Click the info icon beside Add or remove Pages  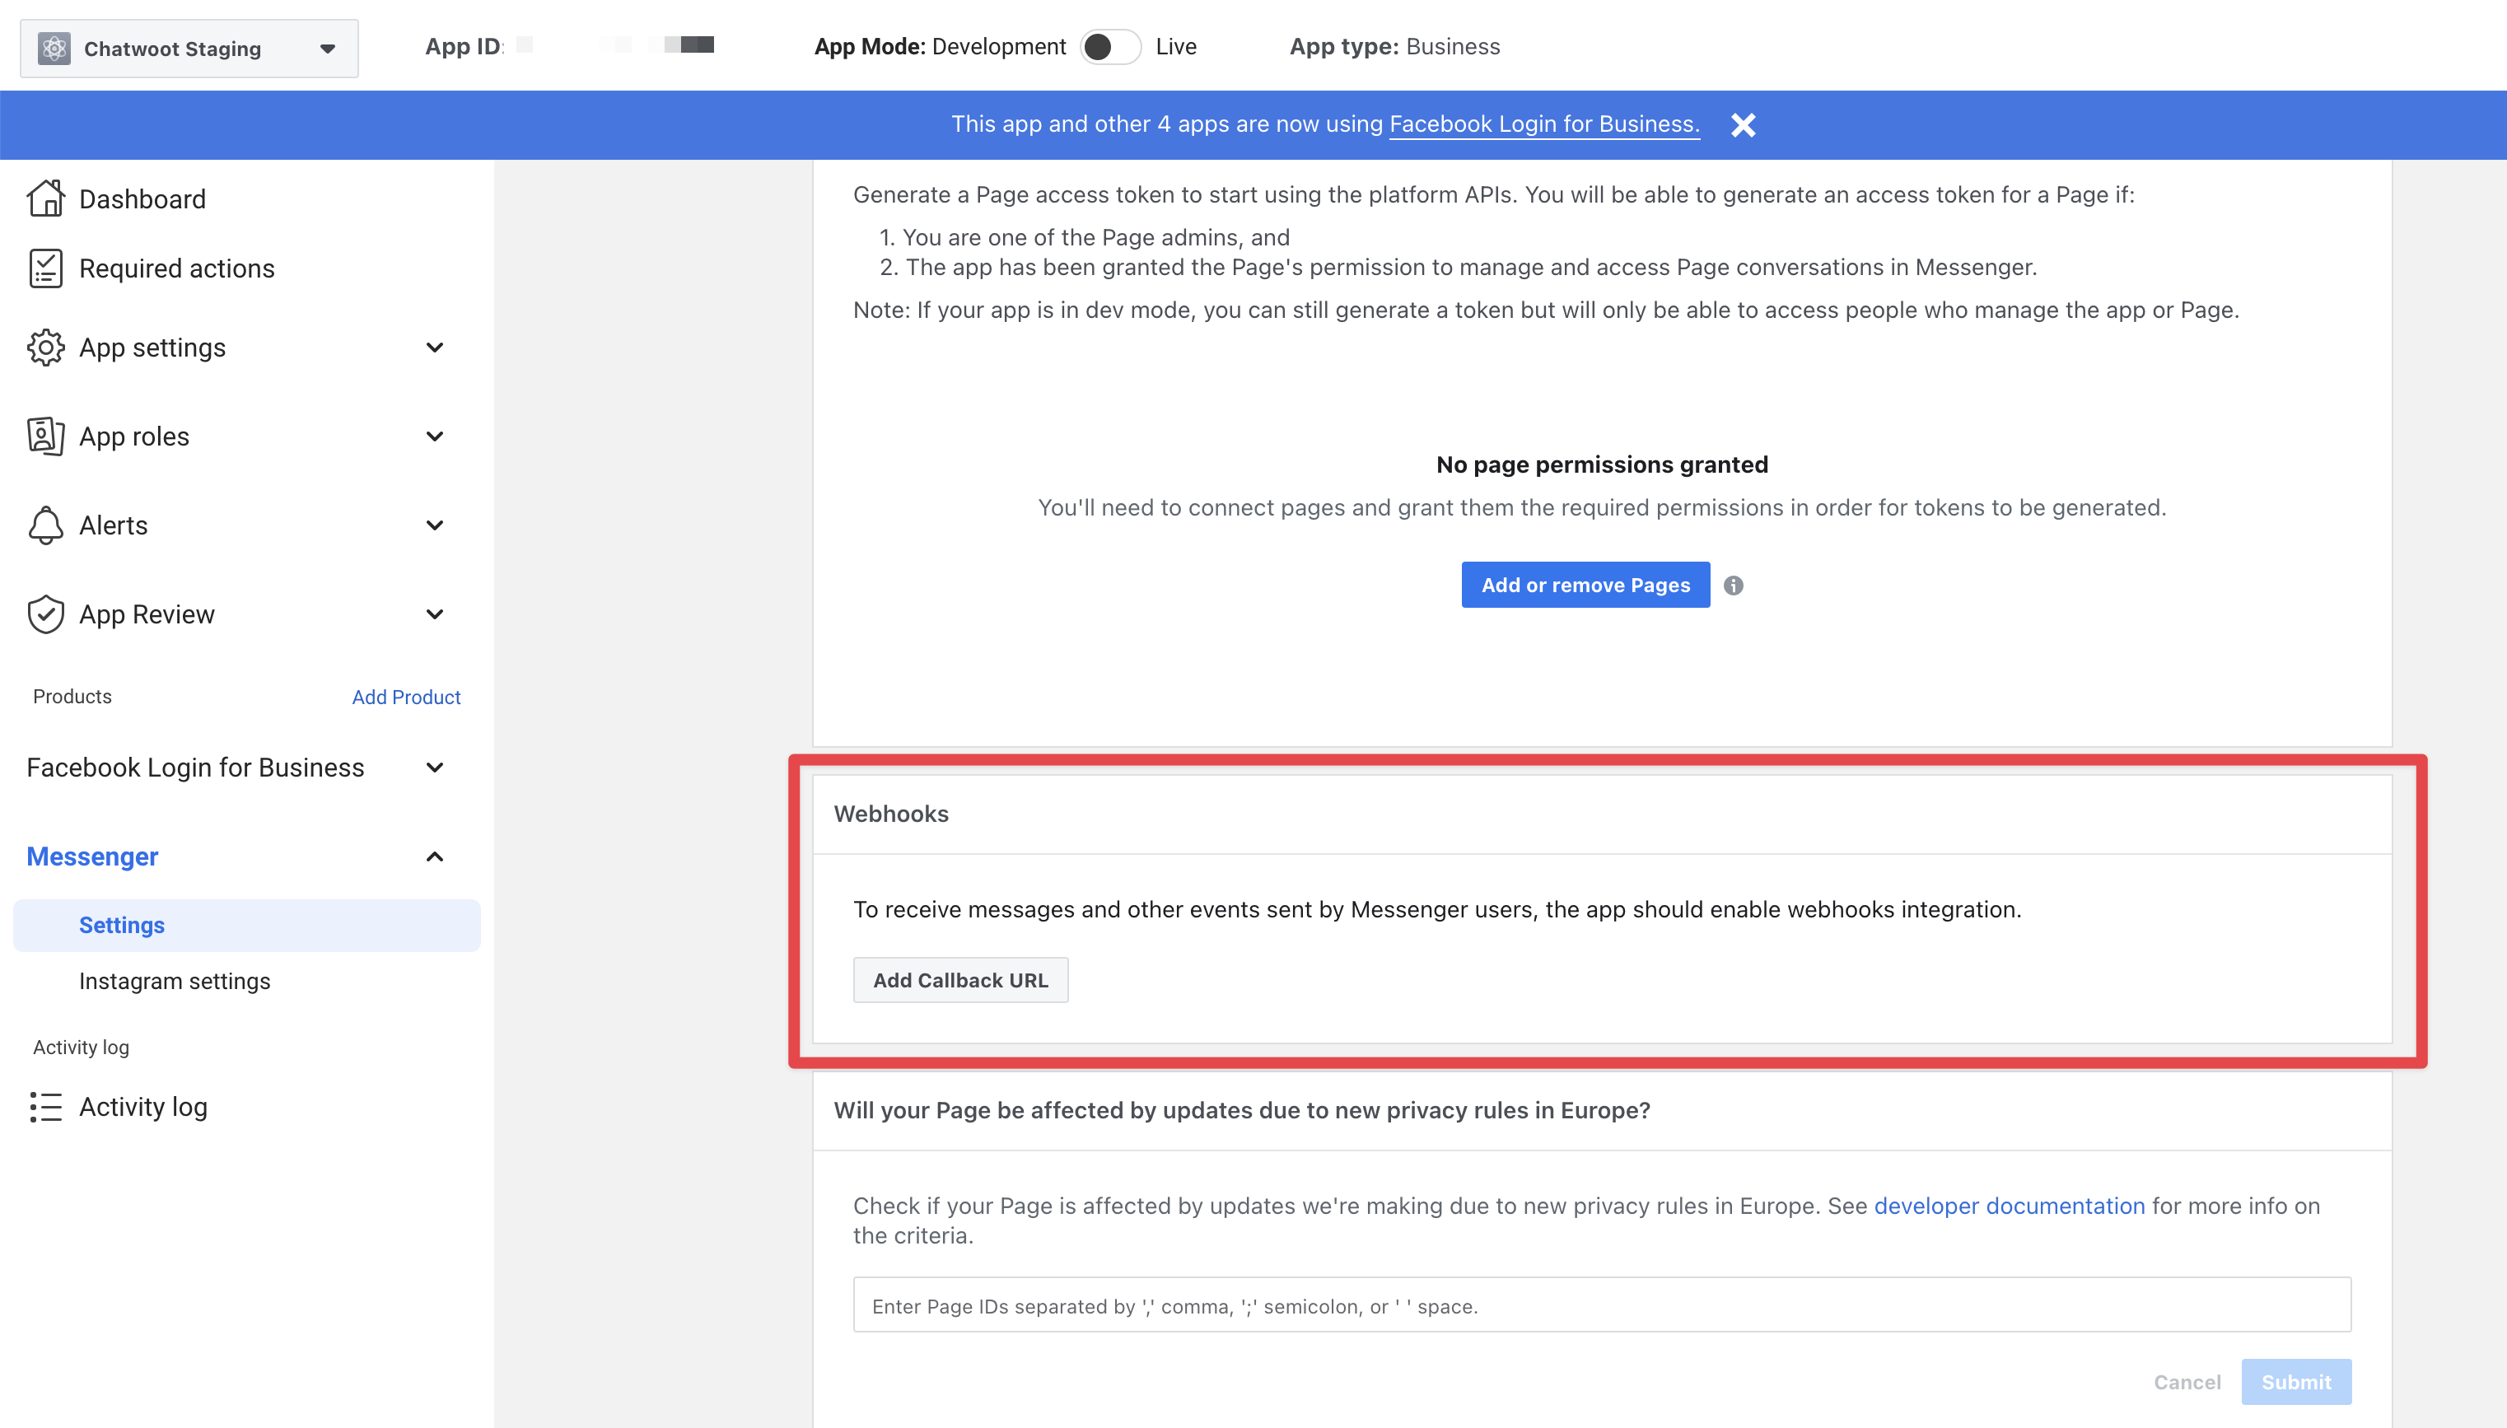1733,586
